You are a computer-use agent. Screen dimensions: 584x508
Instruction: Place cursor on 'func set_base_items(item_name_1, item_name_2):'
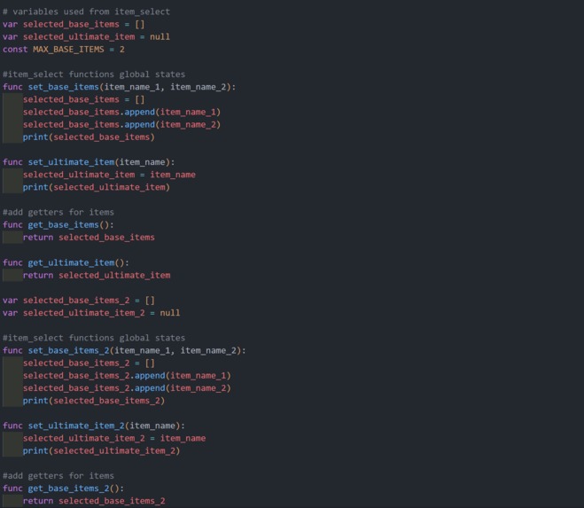pos(119,87)
